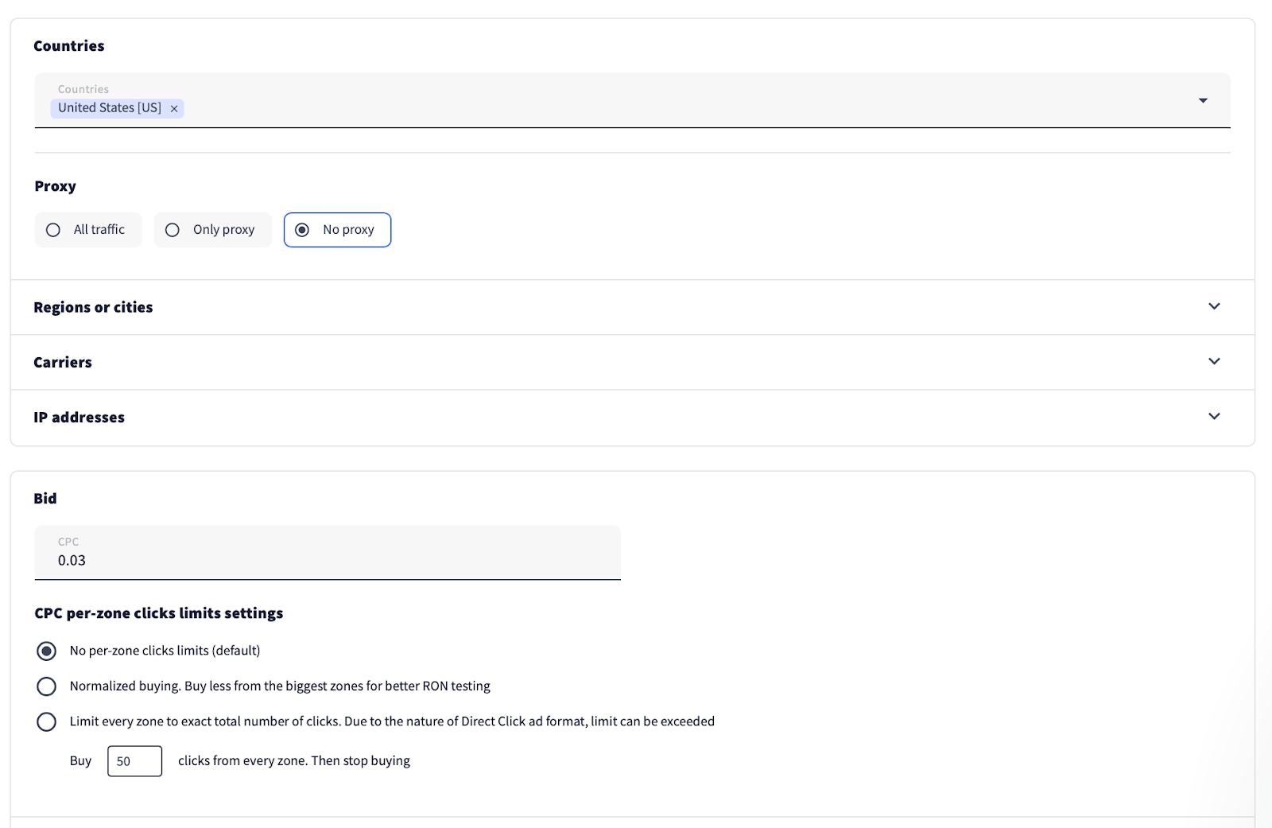Screen dimensions: 1272x828
Task: Click the United States [US] chip label
Action: click(x=110, y=108)
